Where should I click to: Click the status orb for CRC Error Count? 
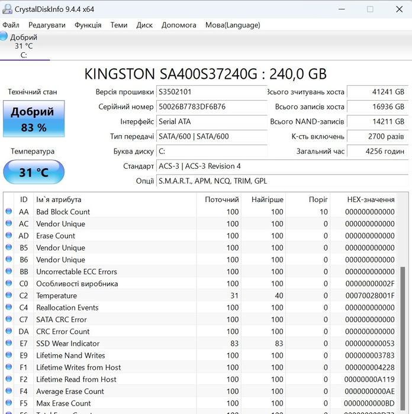pyautogui.click(x=9, y=331)
